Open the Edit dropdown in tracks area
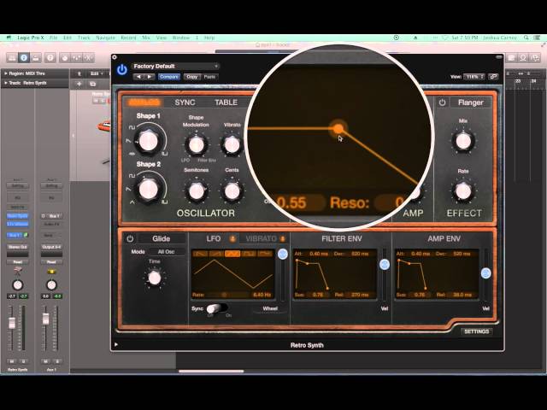This screenshot has height=410, width=547. [96, 73]
